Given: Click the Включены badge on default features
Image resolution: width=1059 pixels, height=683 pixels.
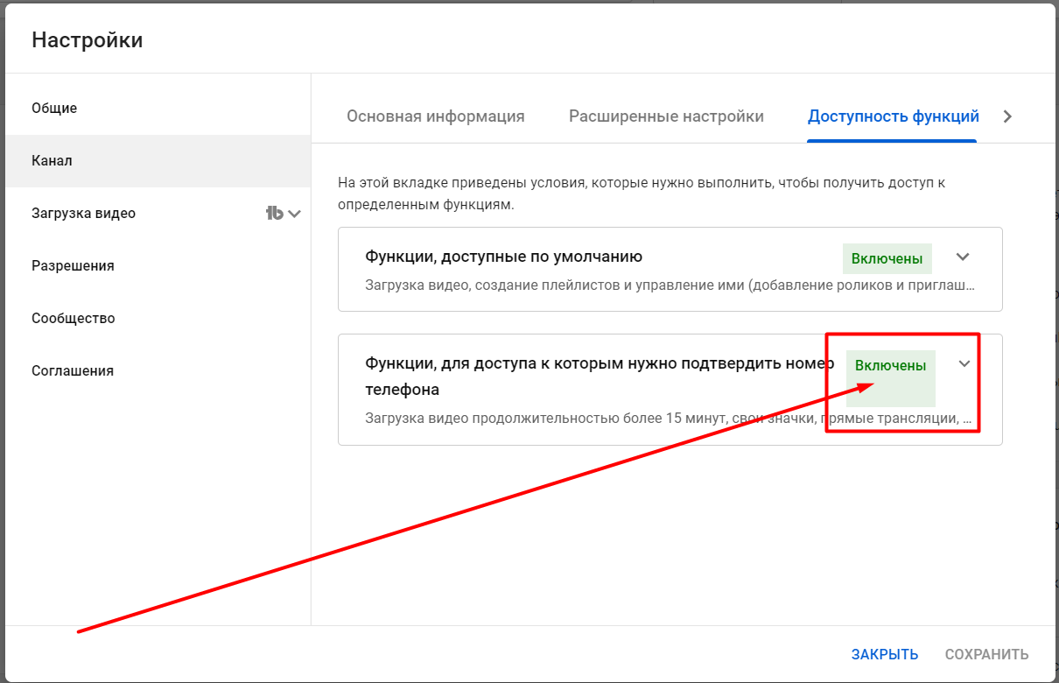Looking at the screenshot, I should point(887,258).
